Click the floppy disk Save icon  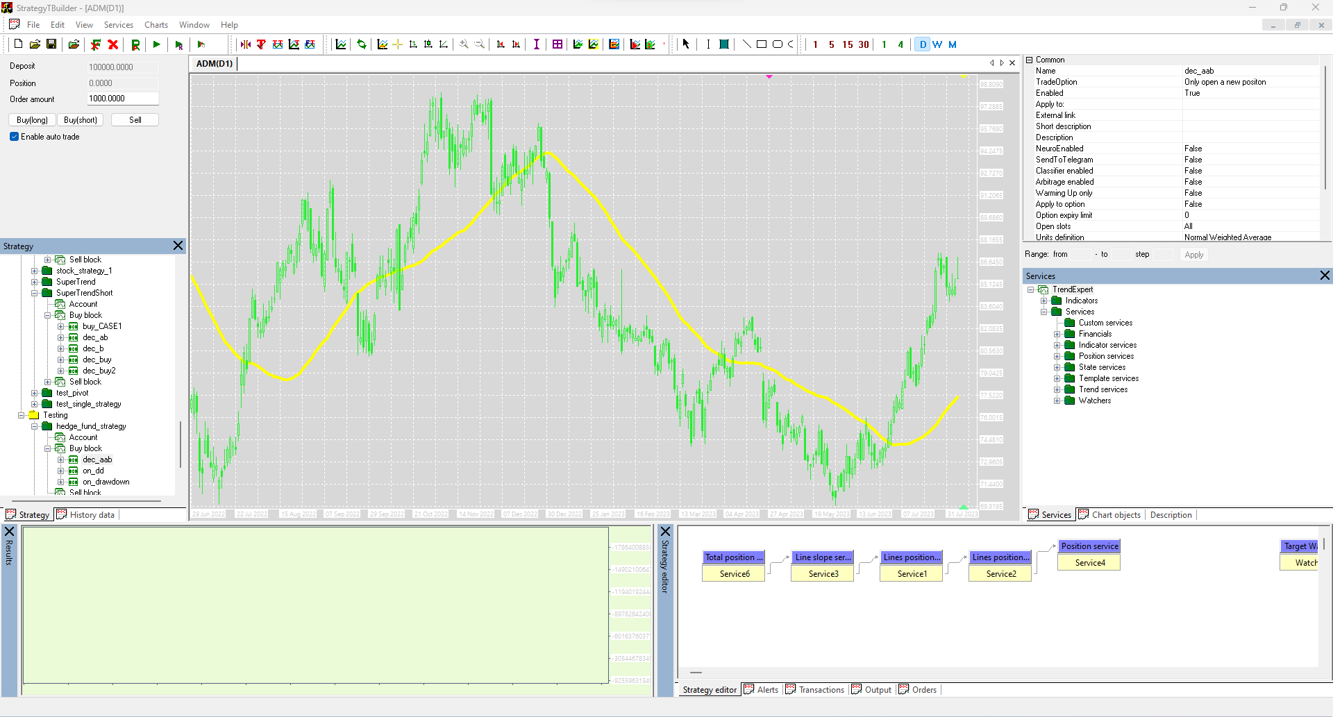tap(51, 44)
